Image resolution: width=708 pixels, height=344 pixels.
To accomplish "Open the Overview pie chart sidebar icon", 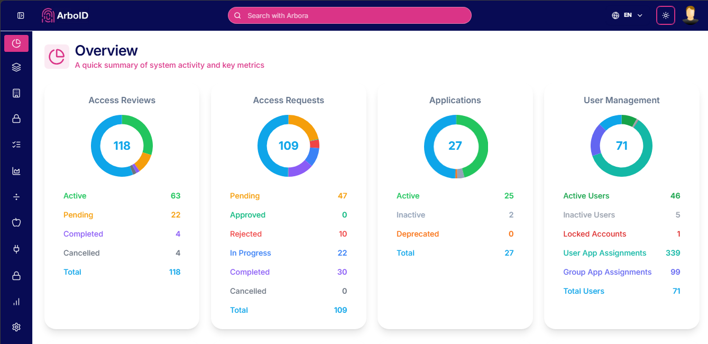I will pos(16,43).
